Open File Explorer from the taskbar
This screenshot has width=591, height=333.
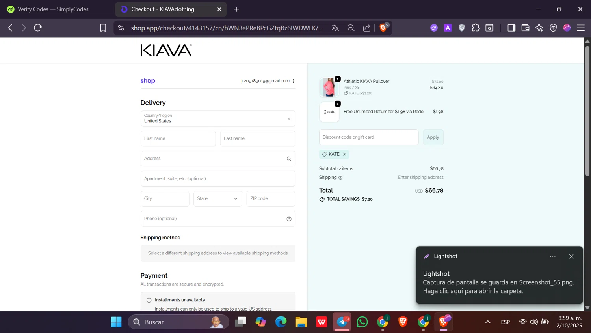[301, 322]
